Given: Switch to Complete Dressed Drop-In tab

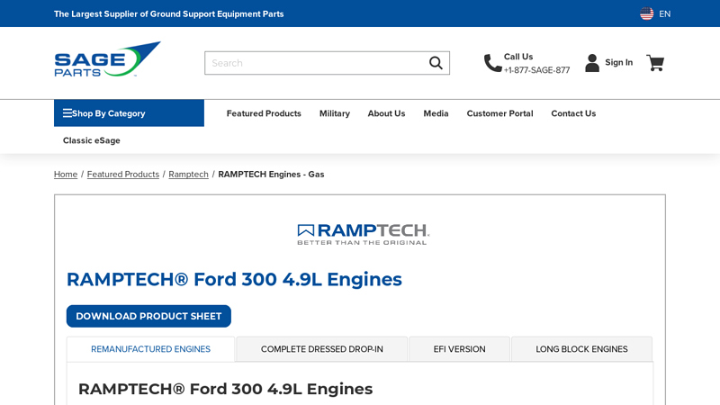Looking at the screenshot, I should pyautogui.click(x=322, y=349).
